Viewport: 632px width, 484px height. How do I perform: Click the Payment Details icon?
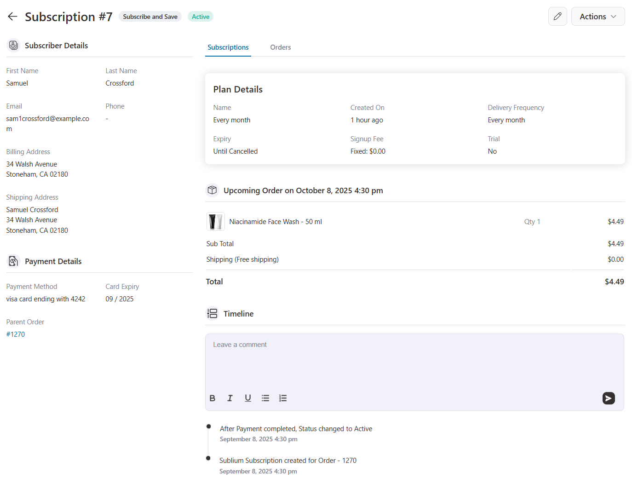point(14,261)
